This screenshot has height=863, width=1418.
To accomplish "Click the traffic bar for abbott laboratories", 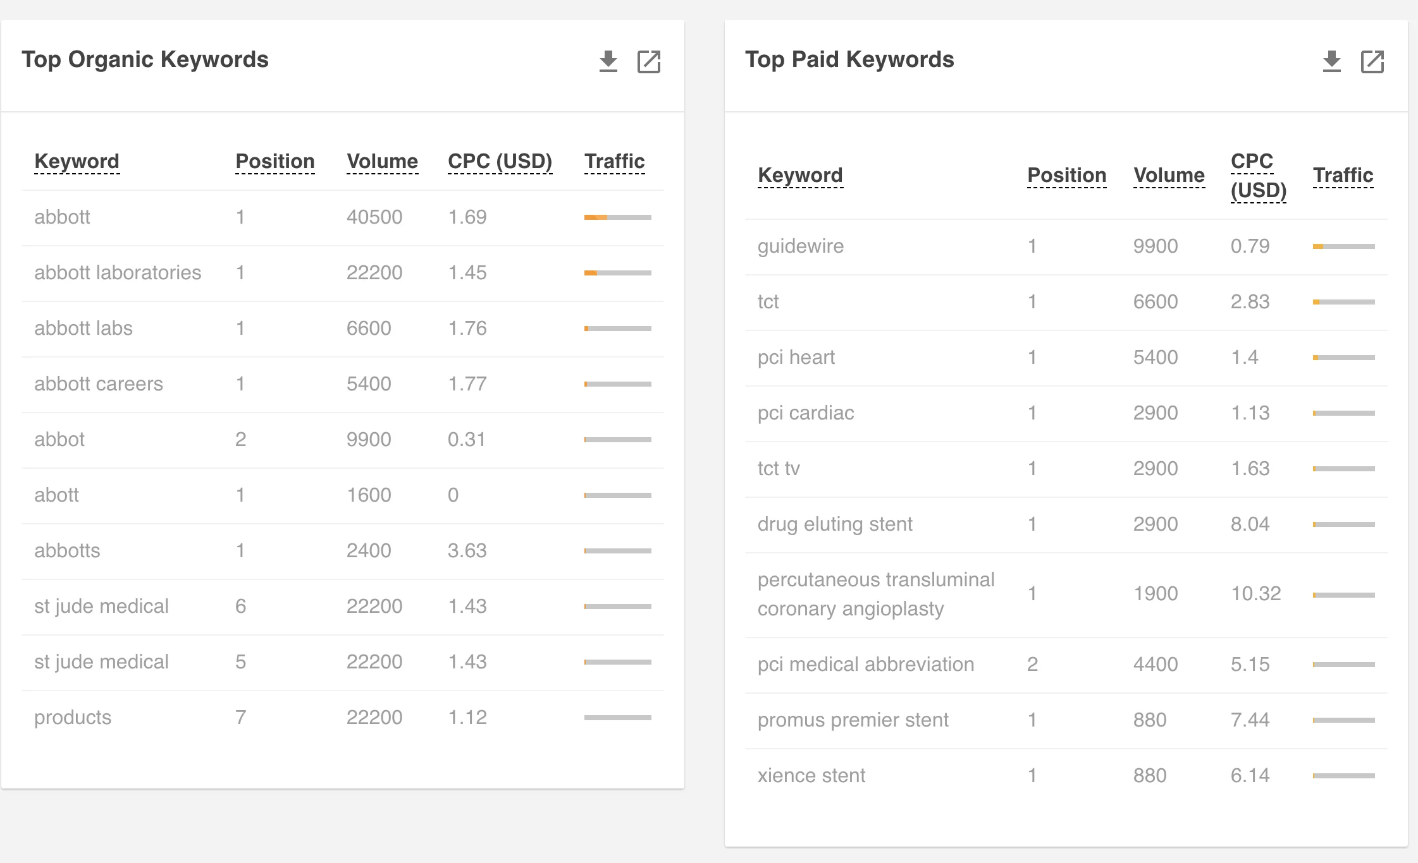I will click(x=618, y=273).
